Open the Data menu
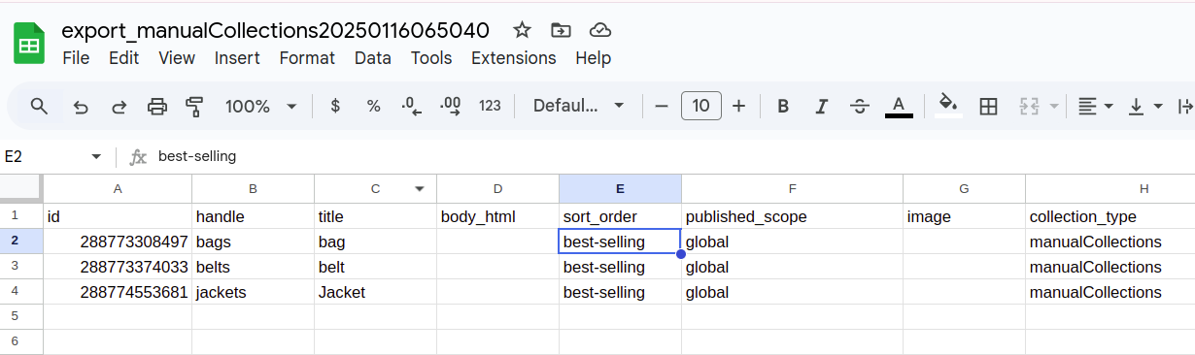This screenshot has width=1195, height=355. pos(373,58)
